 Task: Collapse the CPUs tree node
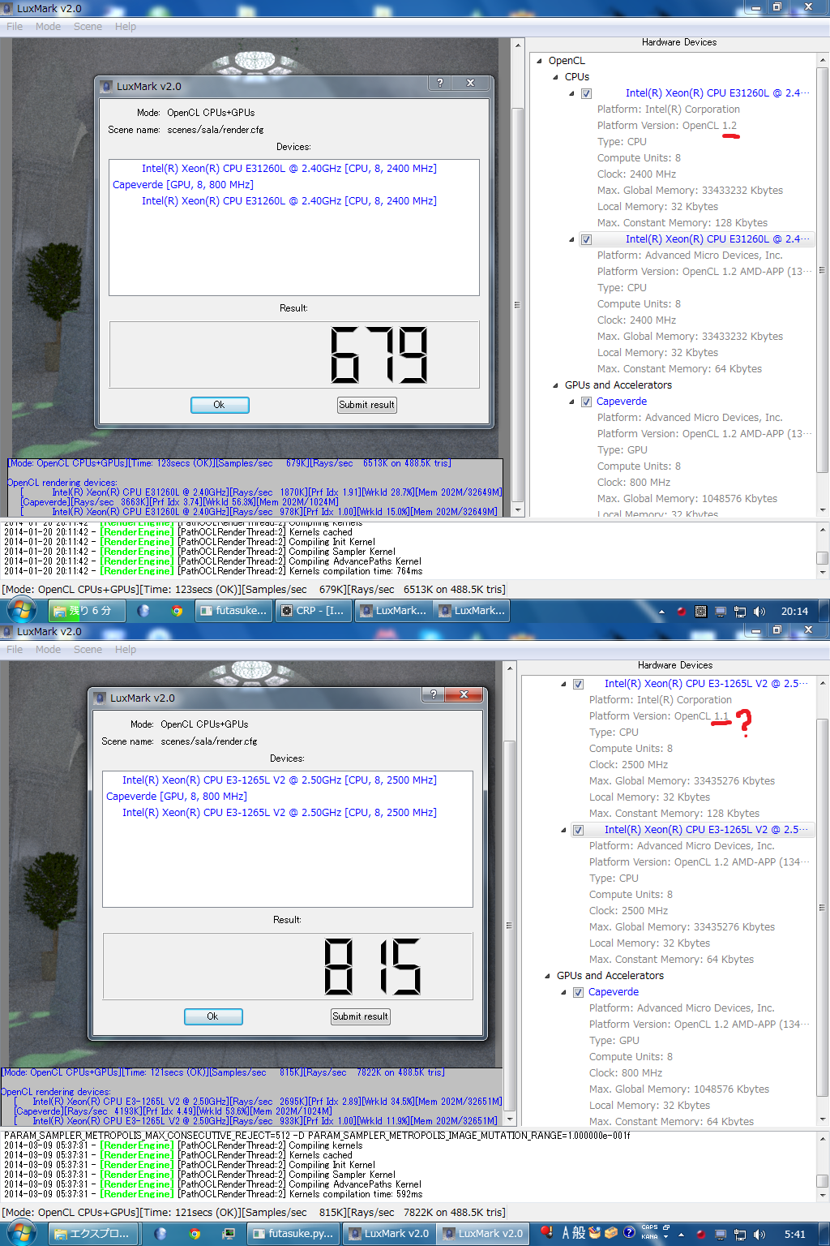(556, 77)
